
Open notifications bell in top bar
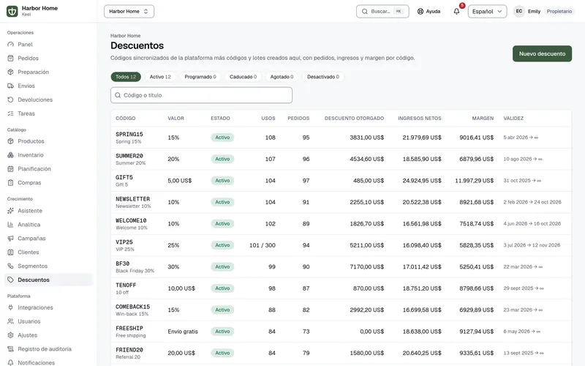456,11
